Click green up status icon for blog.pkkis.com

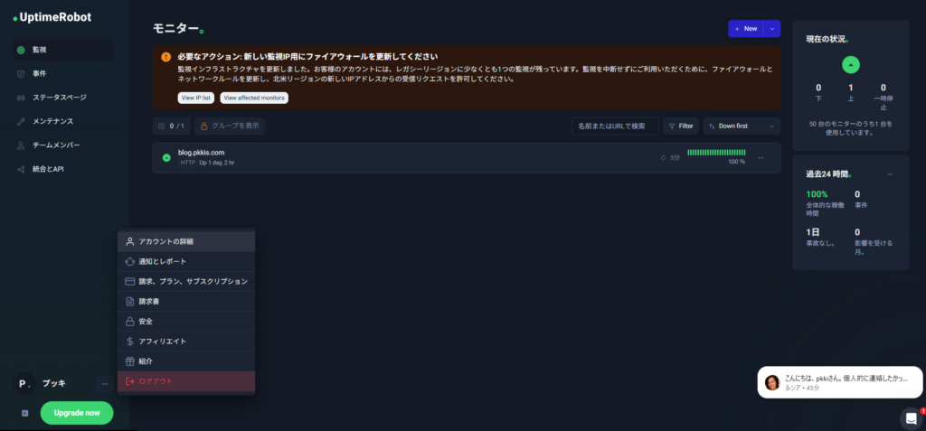coord(166,157)
